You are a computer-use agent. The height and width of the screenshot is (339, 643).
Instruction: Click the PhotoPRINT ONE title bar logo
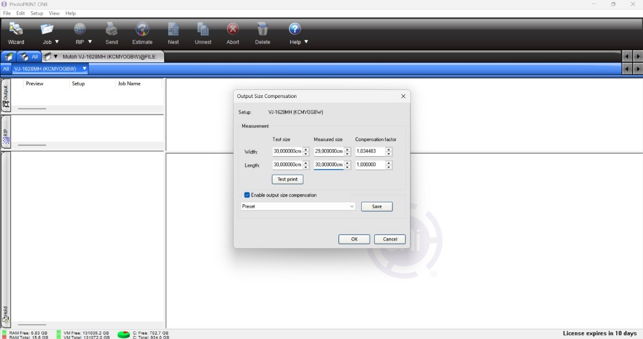pyautogui.click(x=5, y=4)
